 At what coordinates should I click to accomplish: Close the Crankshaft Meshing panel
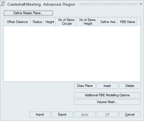[x=141, y=4]
